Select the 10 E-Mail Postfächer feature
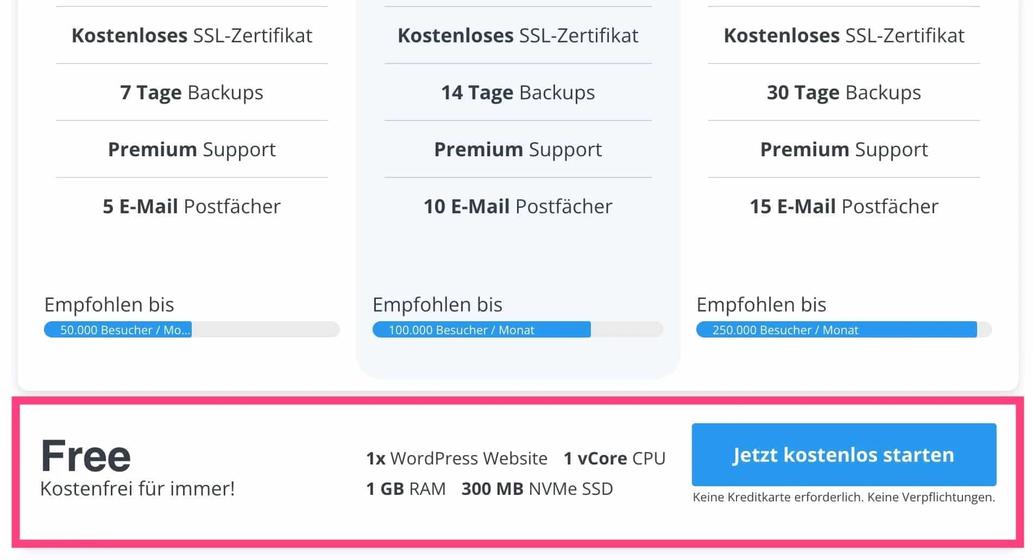 click(x=516, y=206)
